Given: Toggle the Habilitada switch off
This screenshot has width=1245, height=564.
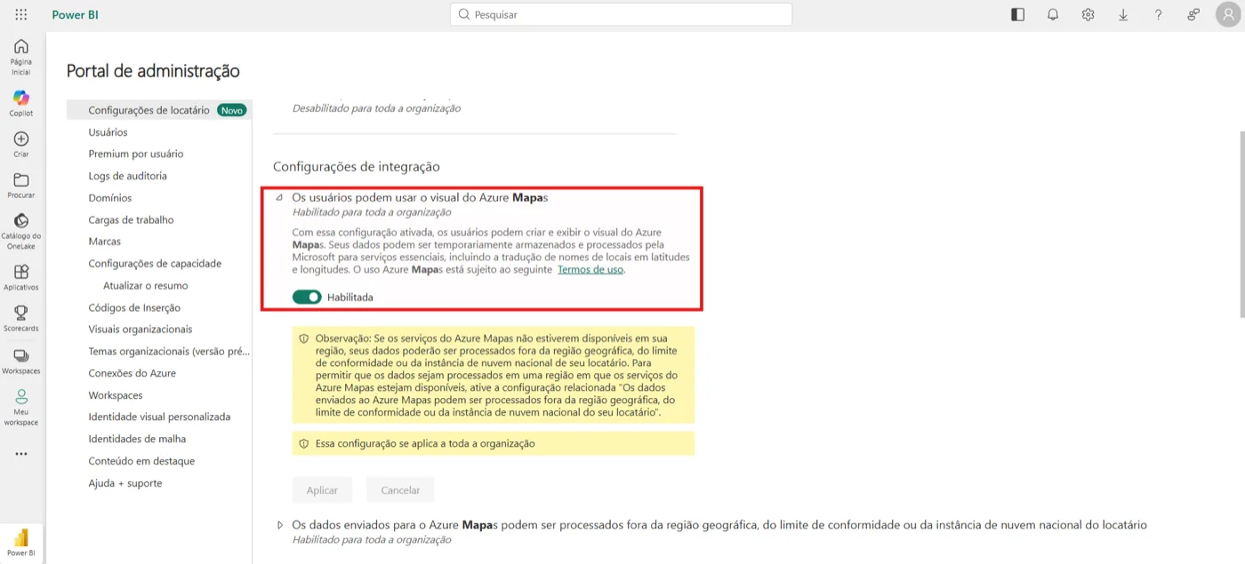Looking at the screenshot, I should tap(307, 297).
